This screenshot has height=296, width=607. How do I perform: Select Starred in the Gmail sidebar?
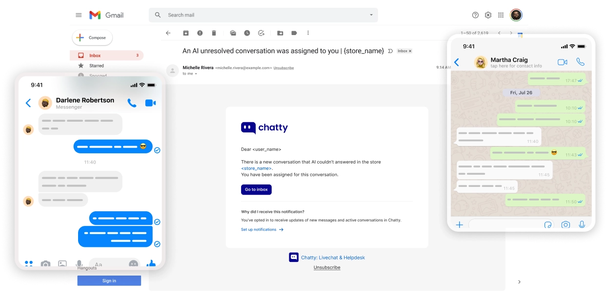[x=96, y=66]
